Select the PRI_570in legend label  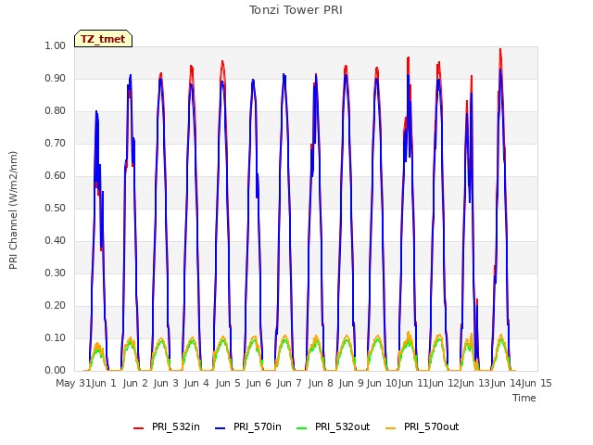[x=258, y=426]
